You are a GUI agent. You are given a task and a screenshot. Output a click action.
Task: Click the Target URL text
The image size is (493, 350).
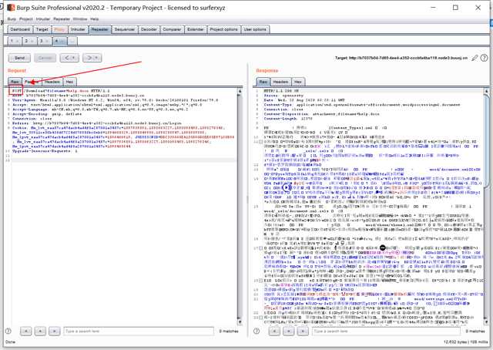coord(401,58)
